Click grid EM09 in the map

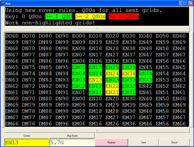coord(79,105)
